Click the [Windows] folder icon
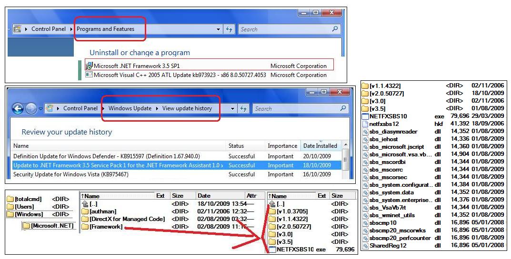This screenshot has height=259, width=511. (10, 214)
